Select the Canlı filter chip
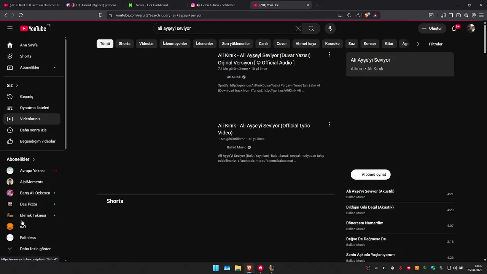Viewport: 487px width, 274px height. (263, 44)
